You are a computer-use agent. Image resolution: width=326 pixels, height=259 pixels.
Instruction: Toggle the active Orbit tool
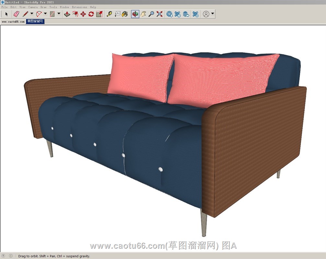pyautogui.click(x=135, y=14)
